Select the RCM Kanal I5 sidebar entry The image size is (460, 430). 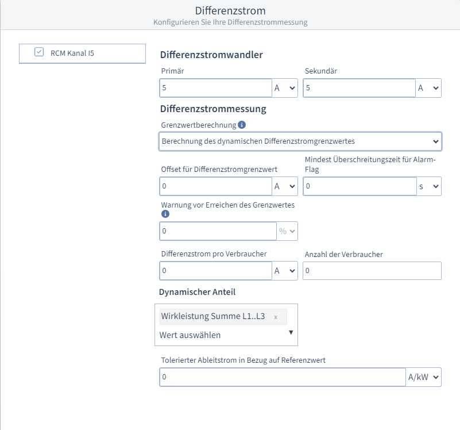pyautogui.click(x=82, y=53)
